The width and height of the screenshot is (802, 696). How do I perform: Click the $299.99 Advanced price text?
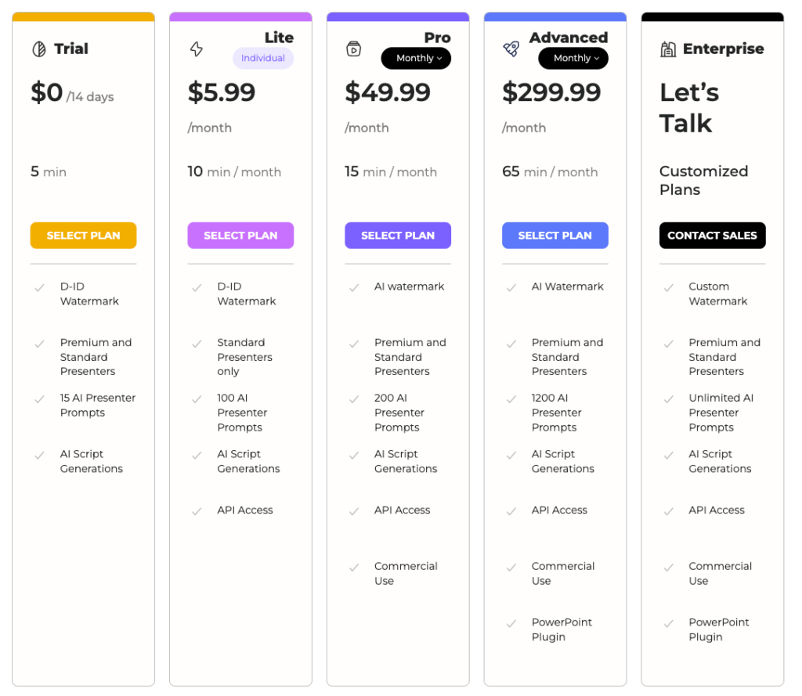coord(551,92)
